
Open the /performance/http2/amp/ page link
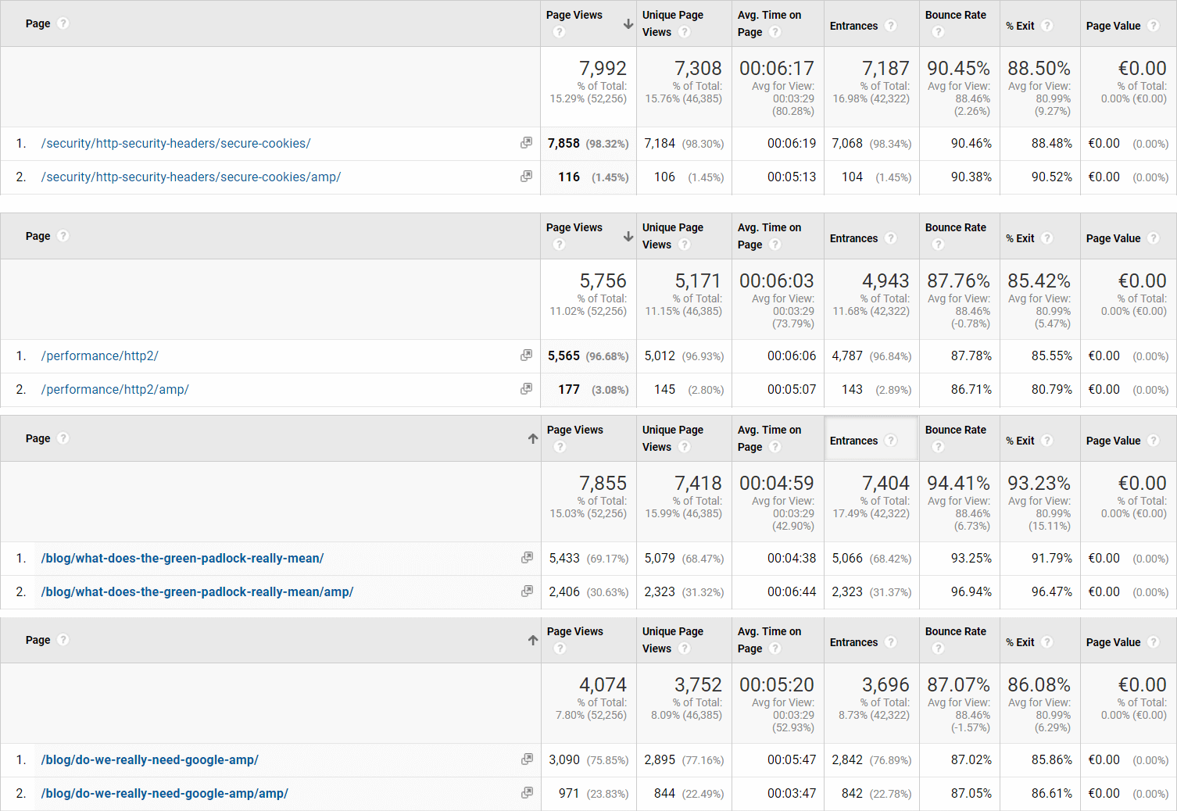coord(115,390)
